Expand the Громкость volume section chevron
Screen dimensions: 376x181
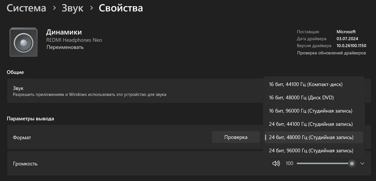tap(362, 164)
